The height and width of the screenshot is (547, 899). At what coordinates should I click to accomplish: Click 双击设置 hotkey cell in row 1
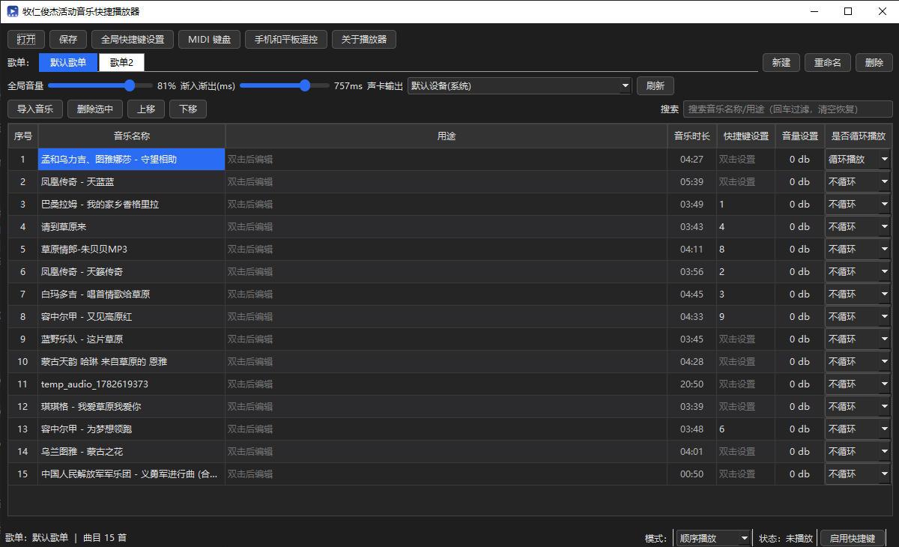click(746, 159)
